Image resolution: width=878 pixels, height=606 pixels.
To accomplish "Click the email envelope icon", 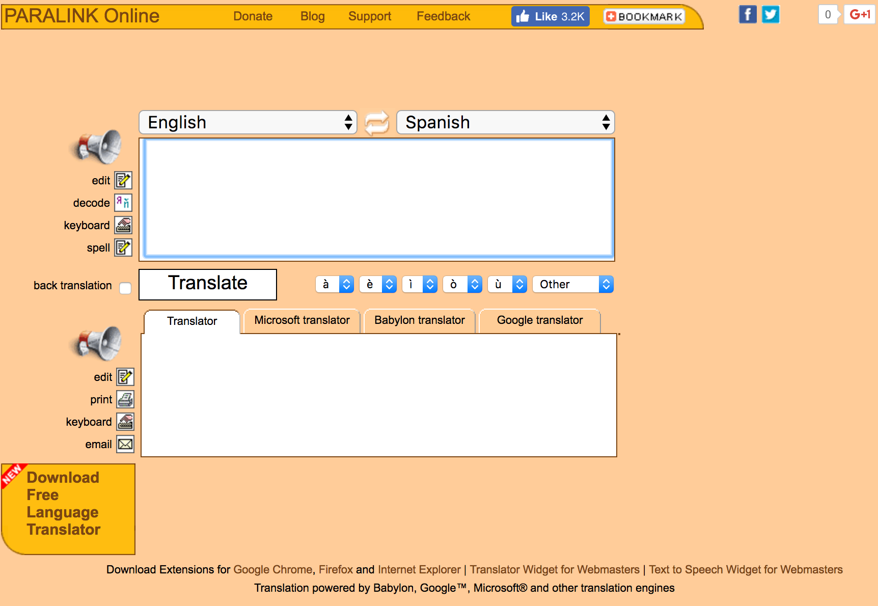I will click(x=125, y=444).
